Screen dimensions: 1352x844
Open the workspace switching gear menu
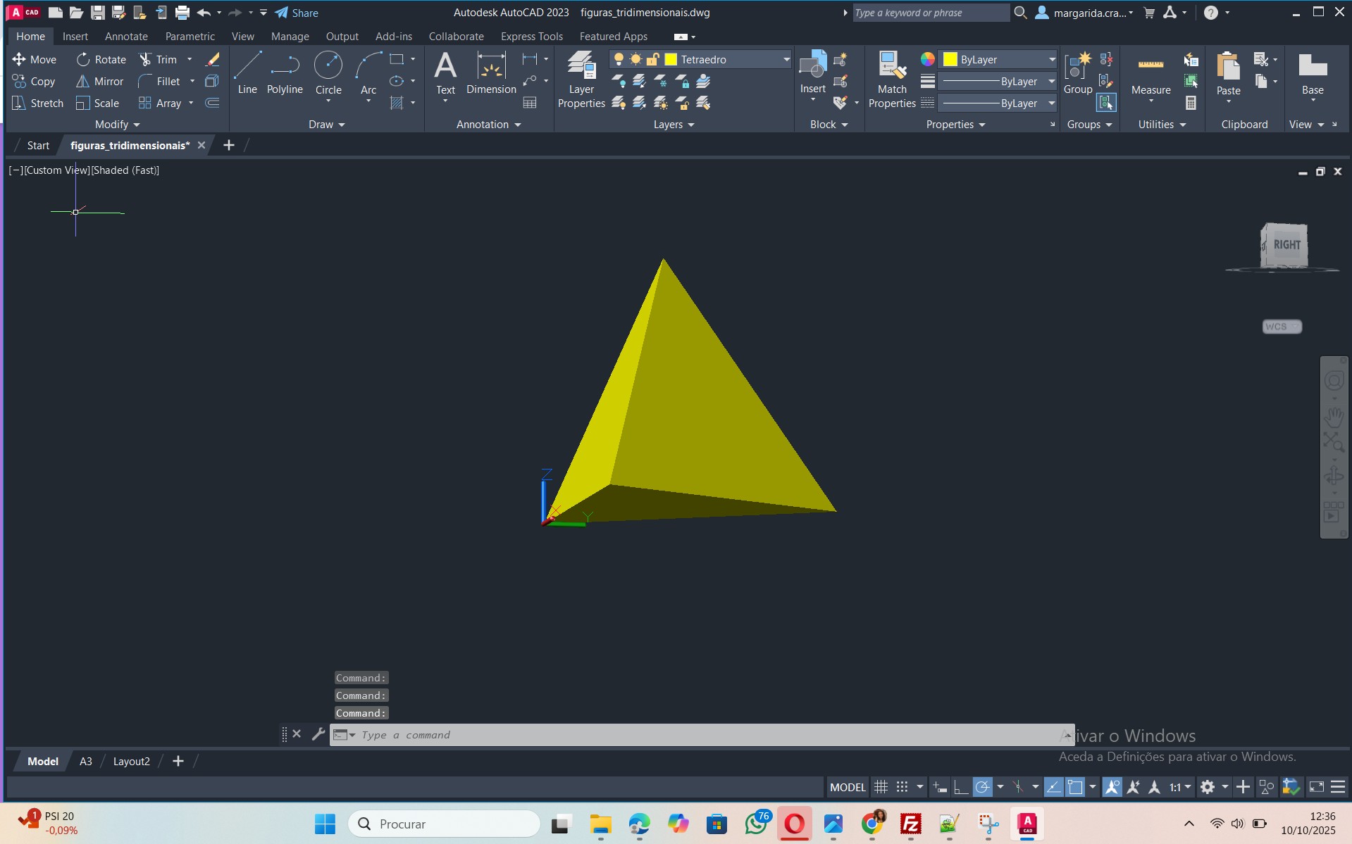(1213, 787)
